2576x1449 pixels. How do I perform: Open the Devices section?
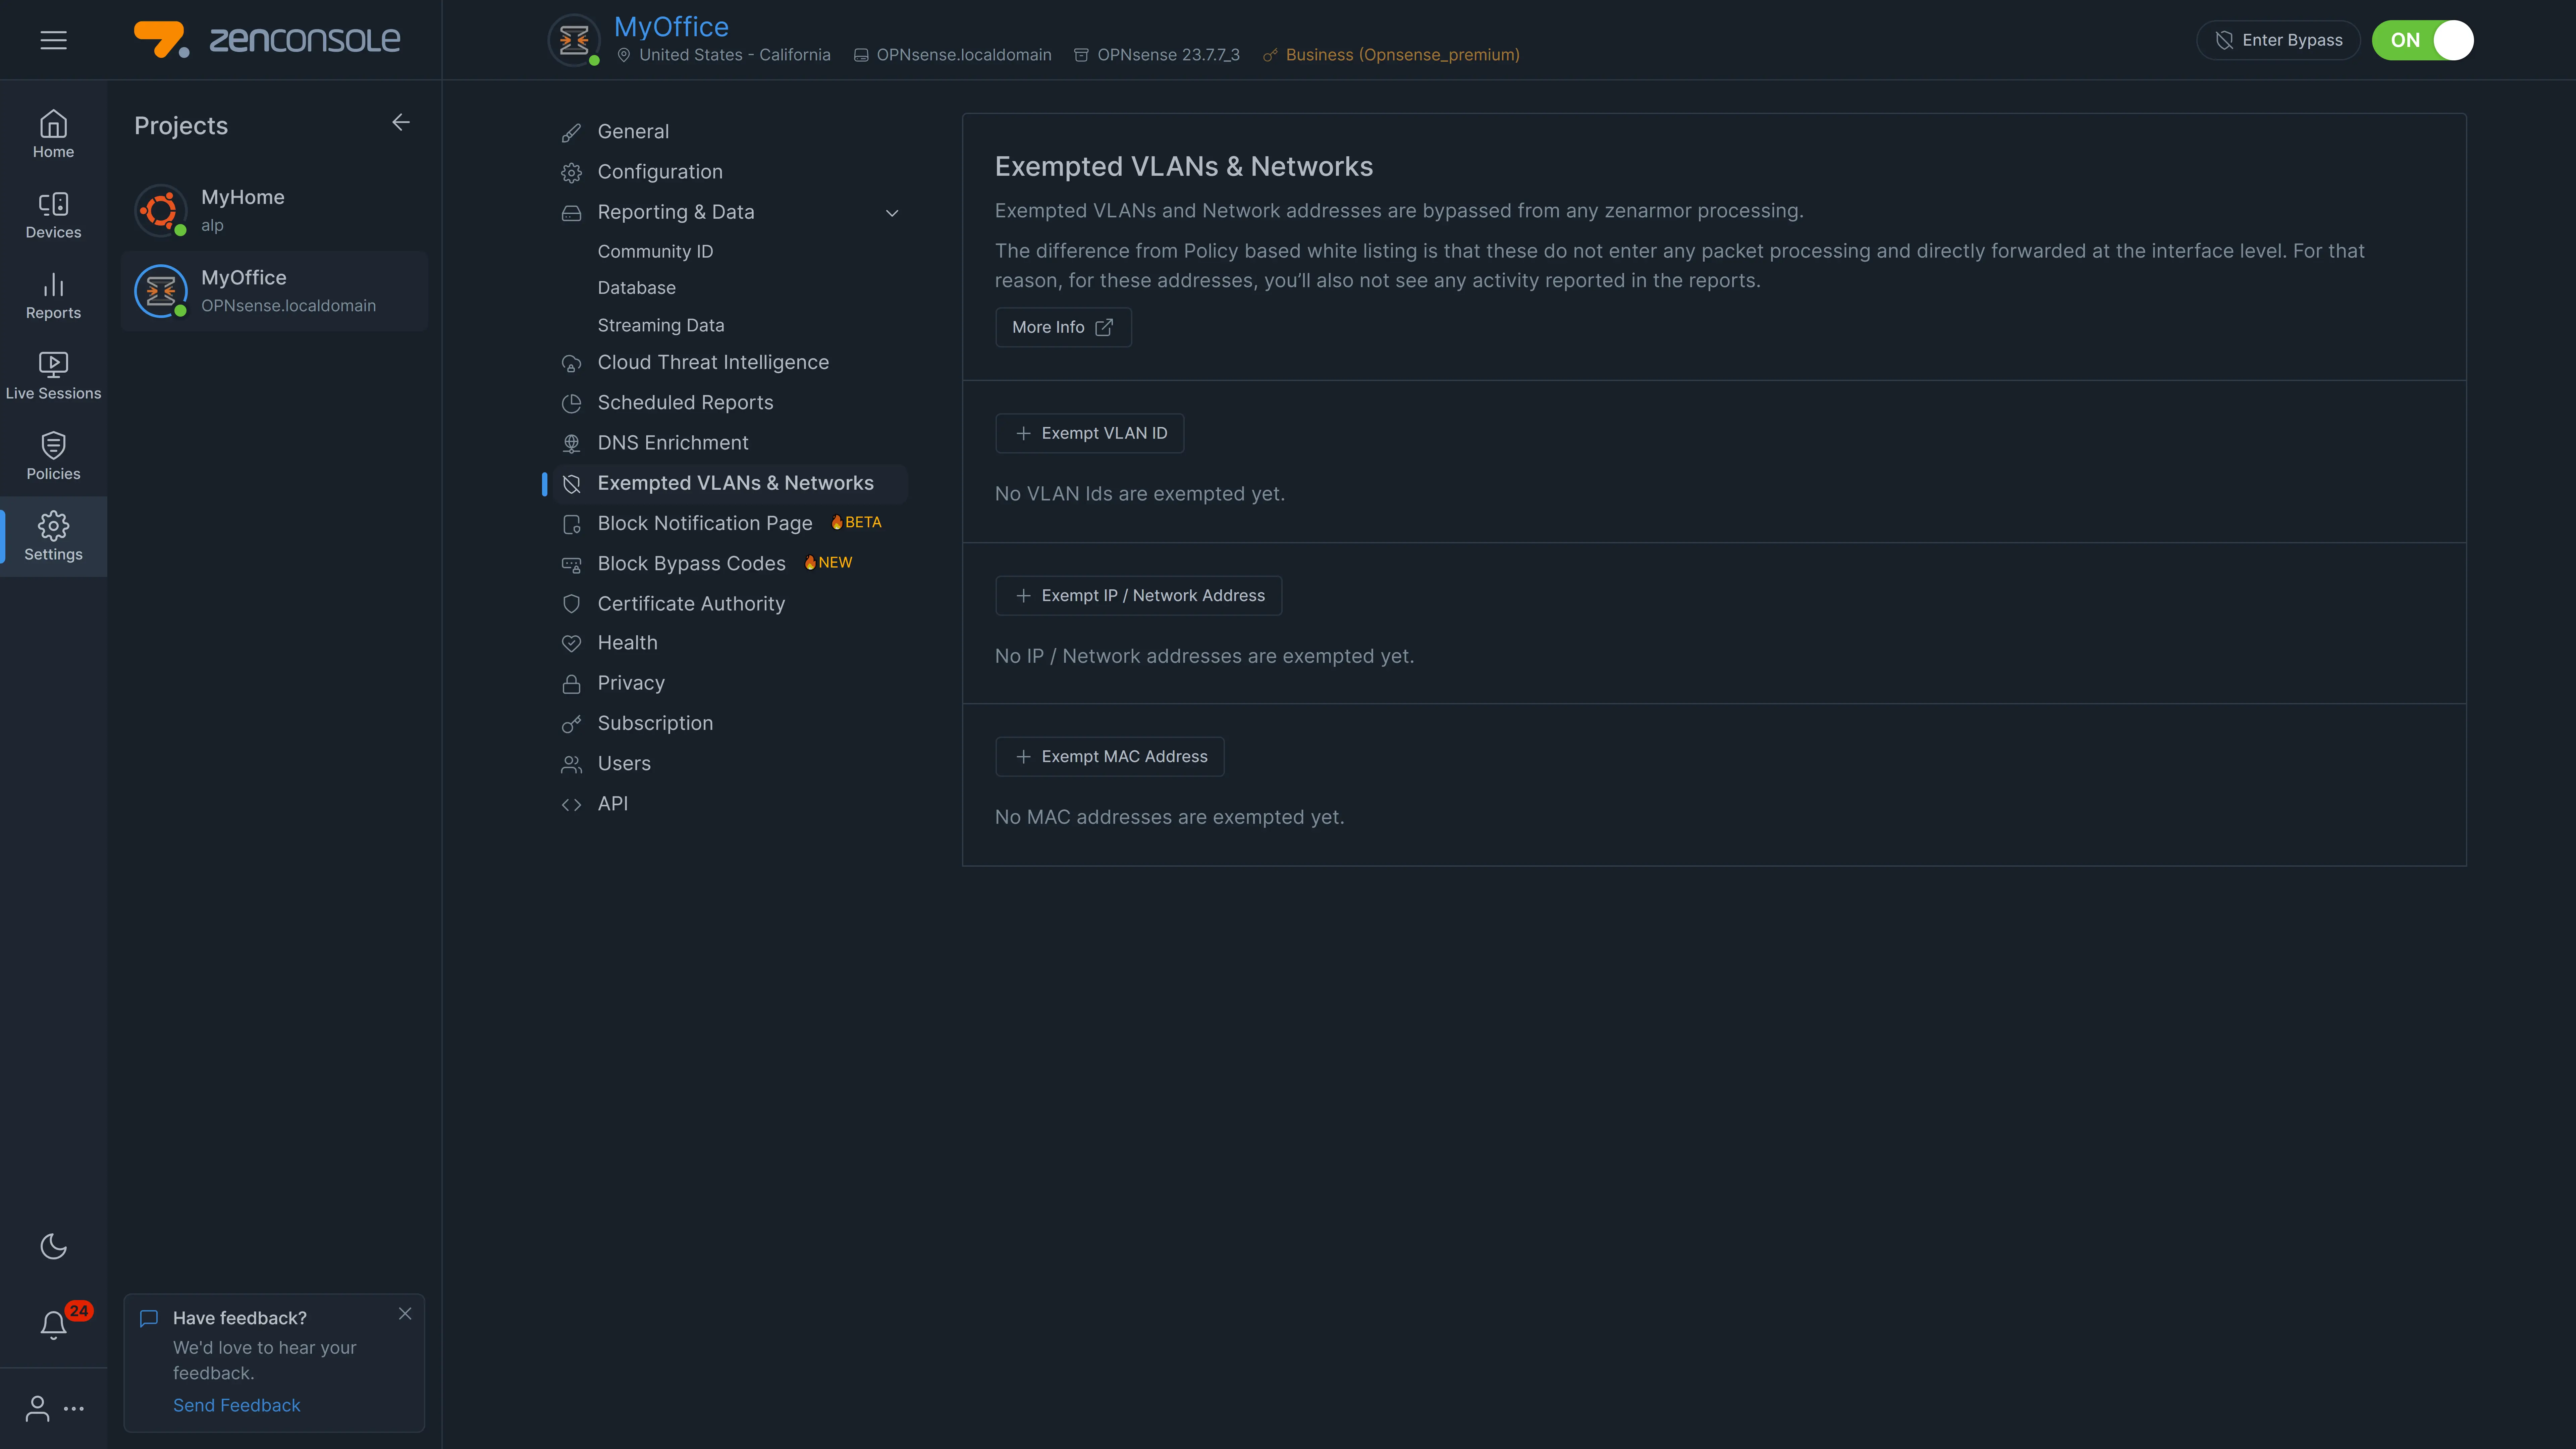(53, 215)
